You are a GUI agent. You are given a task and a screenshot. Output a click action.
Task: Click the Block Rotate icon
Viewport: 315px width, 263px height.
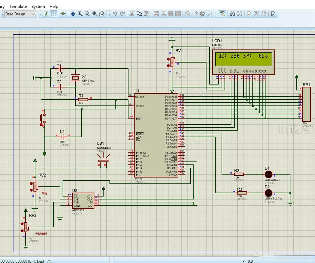pos(171,14)
